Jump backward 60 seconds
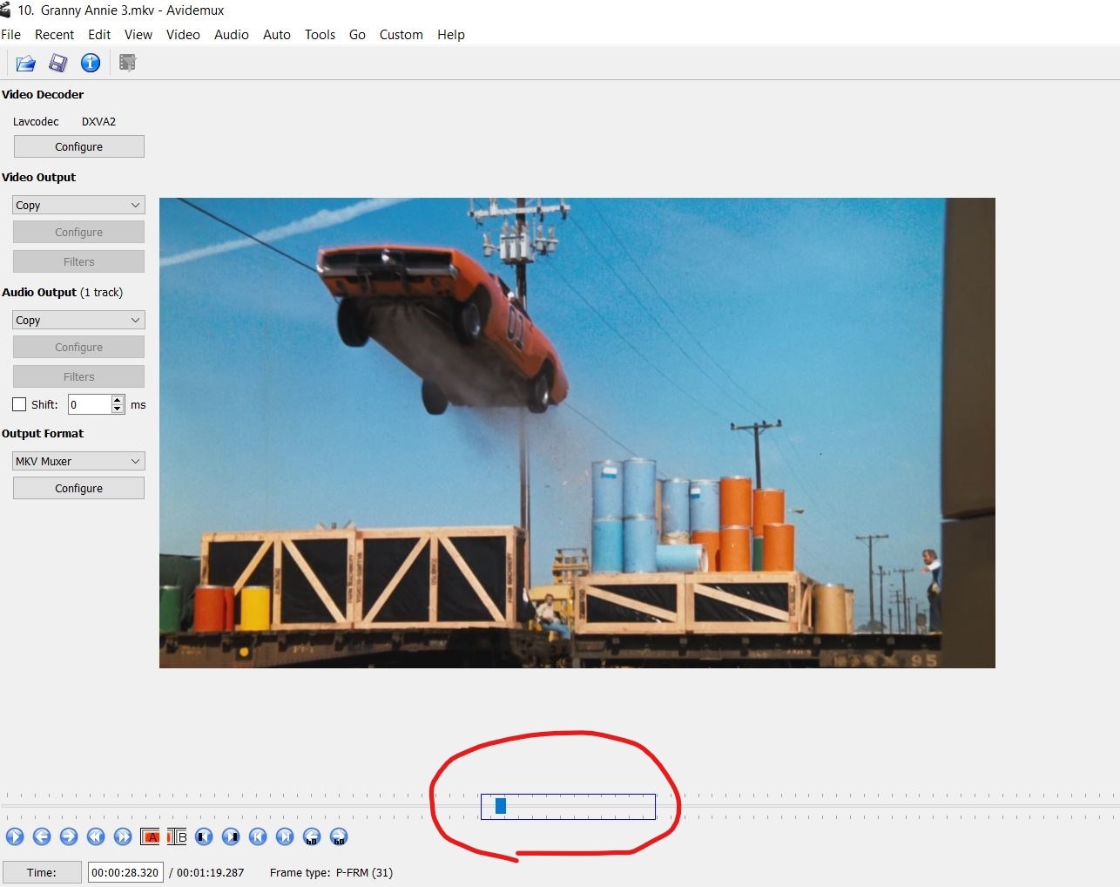The height and width of the screenshot is (887, 1120). 312,836
